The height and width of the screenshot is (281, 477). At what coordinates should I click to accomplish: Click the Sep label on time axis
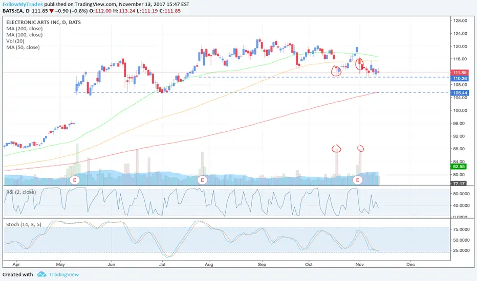point(262,264)
